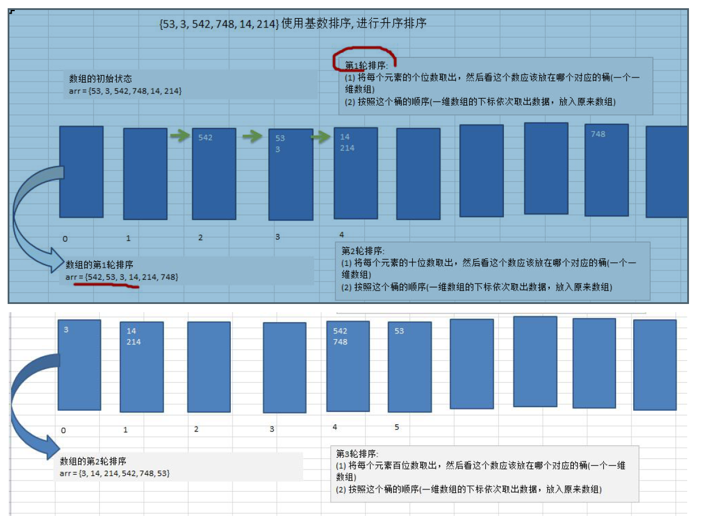This screenshot has height=517, width=706.
Task: Click upper-row bucket holding 53 and 3
Action: (x=290, y=175)
